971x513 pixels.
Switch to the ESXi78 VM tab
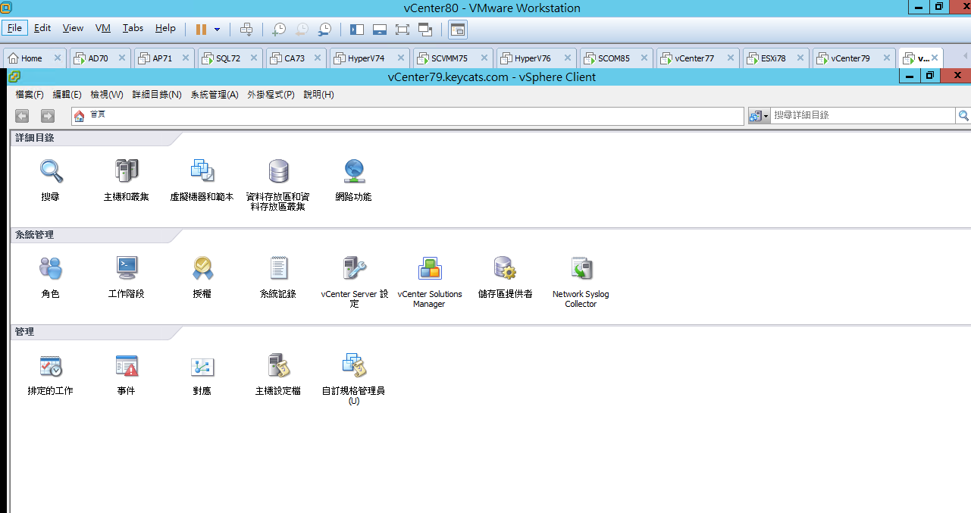pyautogui.click(x=775, y=58)
